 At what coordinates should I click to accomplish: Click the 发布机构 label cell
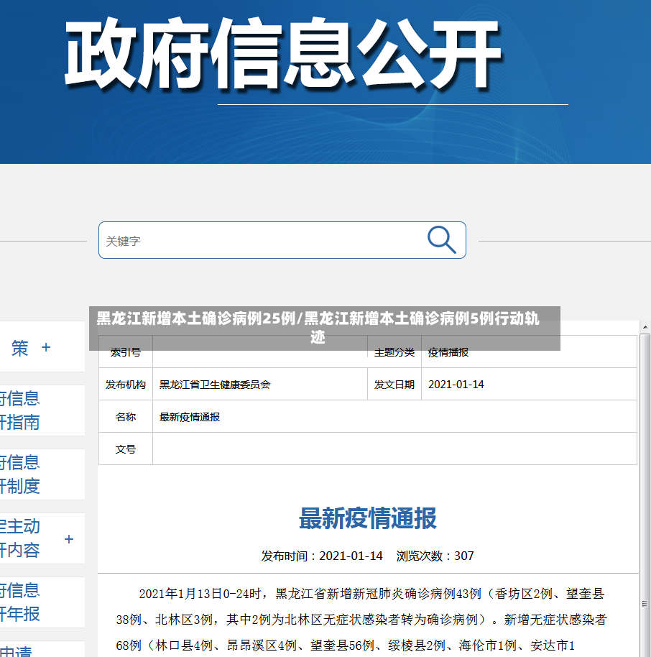coord(126,385)
